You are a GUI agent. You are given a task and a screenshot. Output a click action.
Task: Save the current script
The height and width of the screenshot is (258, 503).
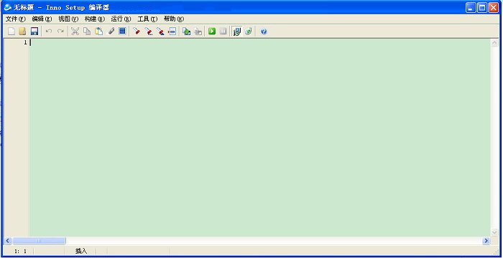34,32
